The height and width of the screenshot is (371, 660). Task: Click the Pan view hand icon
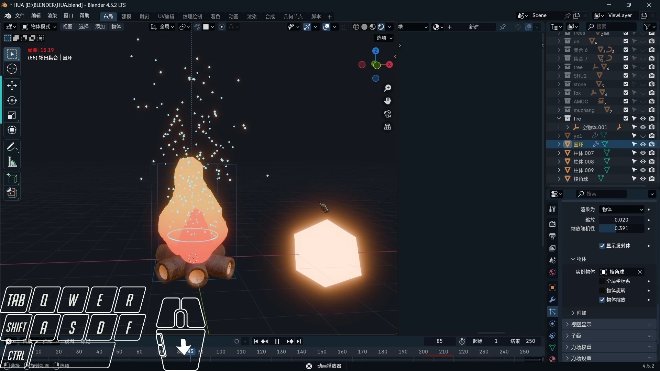pyautogui.click(x=387, y=101)
